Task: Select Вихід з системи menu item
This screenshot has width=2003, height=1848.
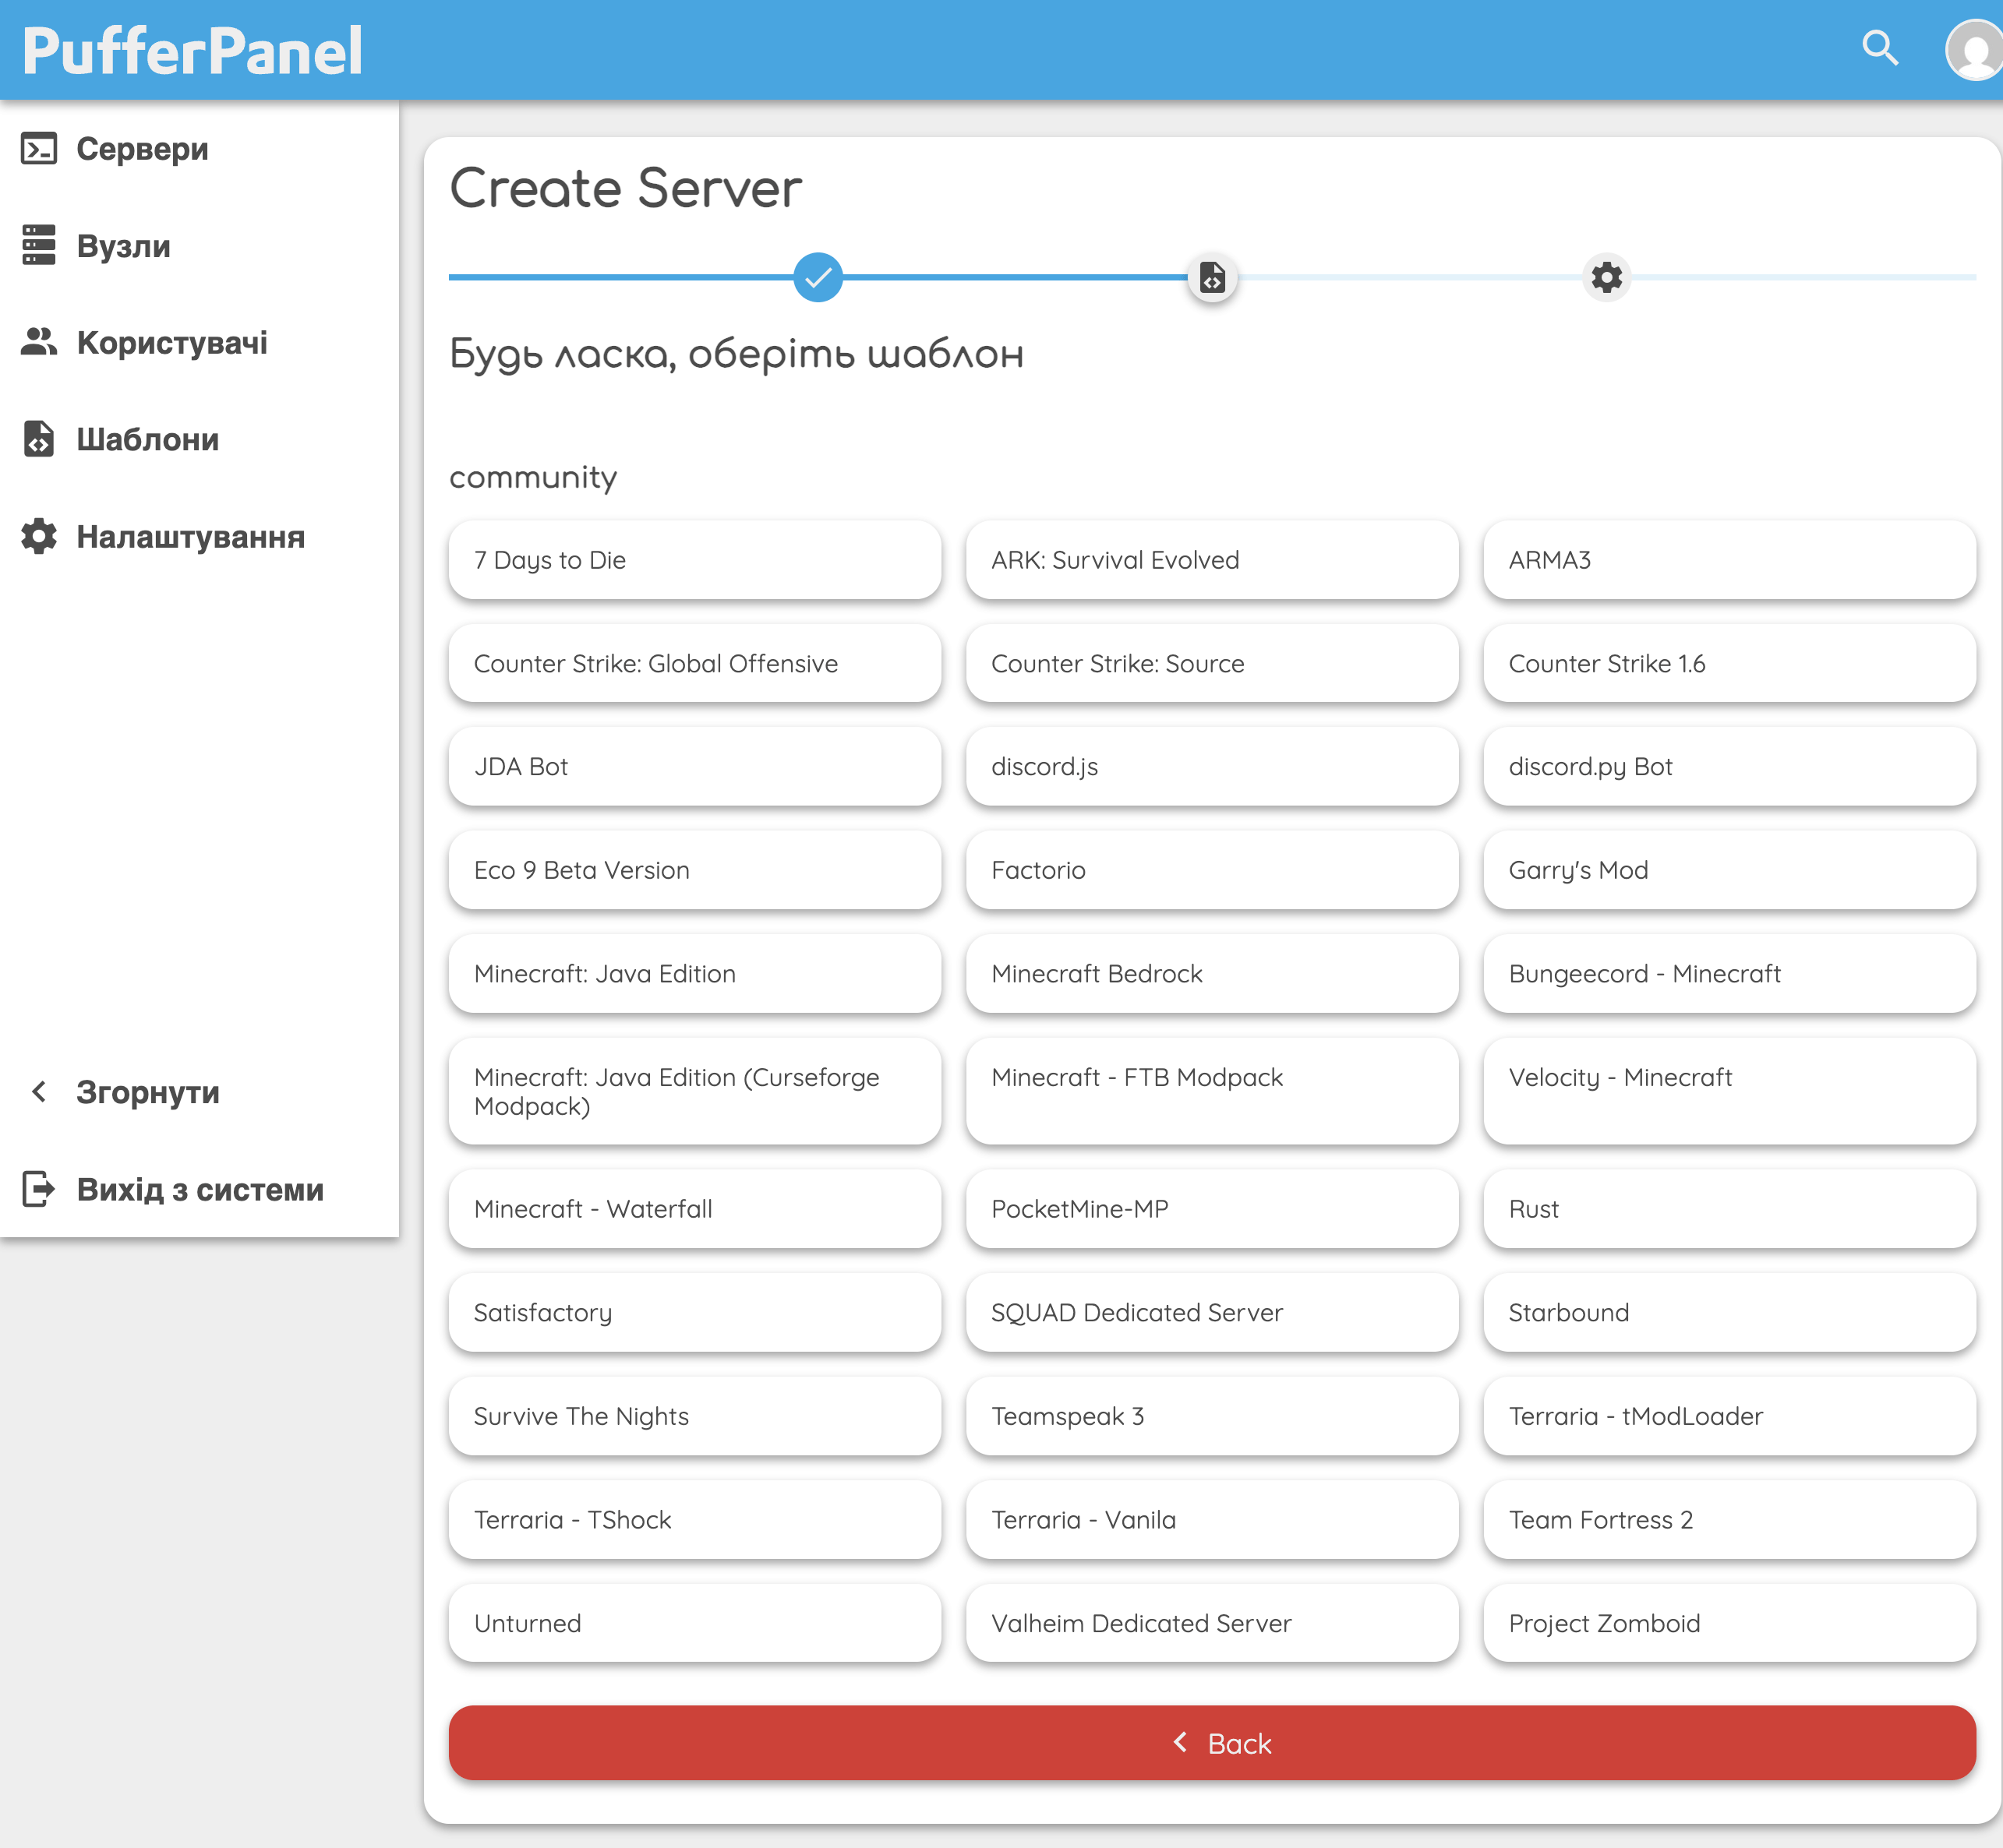Action: (x=200, y=1189)
